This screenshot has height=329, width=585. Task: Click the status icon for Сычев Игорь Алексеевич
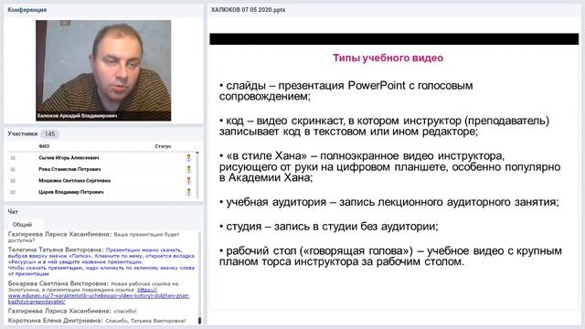point(188,158)
